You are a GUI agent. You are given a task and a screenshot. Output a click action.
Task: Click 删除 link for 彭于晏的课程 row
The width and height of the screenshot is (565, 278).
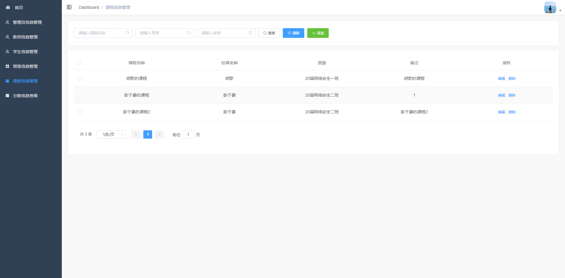512,95
